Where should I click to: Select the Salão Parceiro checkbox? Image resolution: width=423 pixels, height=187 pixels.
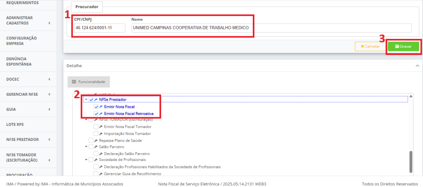coord(91,147)
